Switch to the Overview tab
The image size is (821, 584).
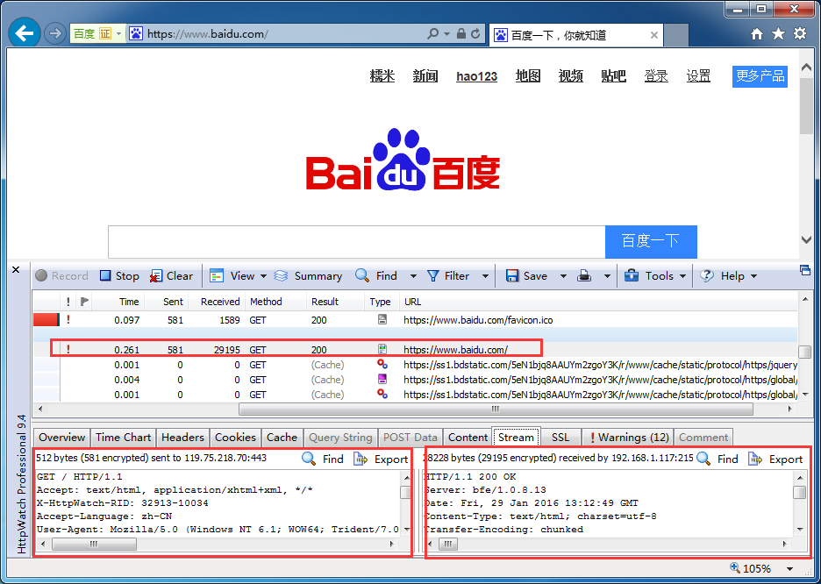pos(61,438)
